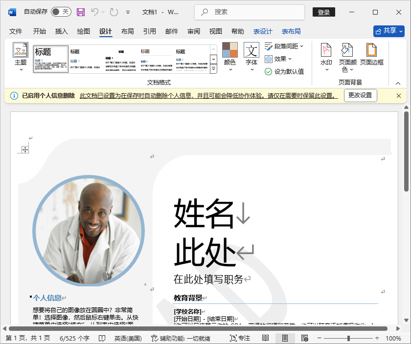Image resolution: width=411 pixels, height=344 pixels.
Task: Expand the document formatting styles gallery
Action: (213, 69)
